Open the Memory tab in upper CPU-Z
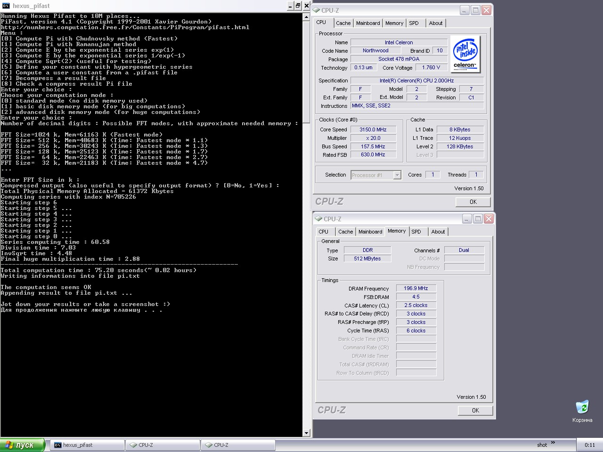The image size is (603, 452). point(394,23)
